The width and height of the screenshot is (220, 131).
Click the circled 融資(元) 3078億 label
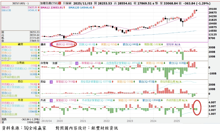coord(64,44)
